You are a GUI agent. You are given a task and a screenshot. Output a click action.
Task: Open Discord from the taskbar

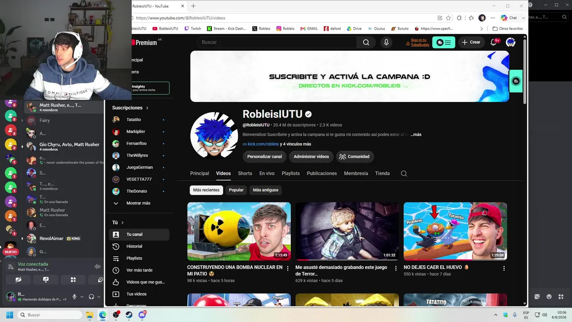pos(142,315)
